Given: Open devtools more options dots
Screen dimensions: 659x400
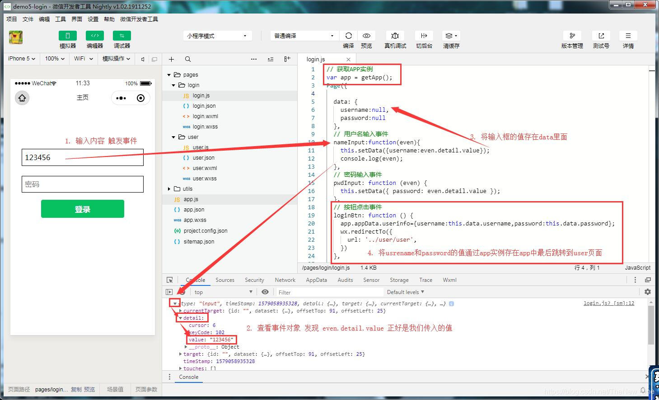Looking at the screenshot, I should pos(635,280).
